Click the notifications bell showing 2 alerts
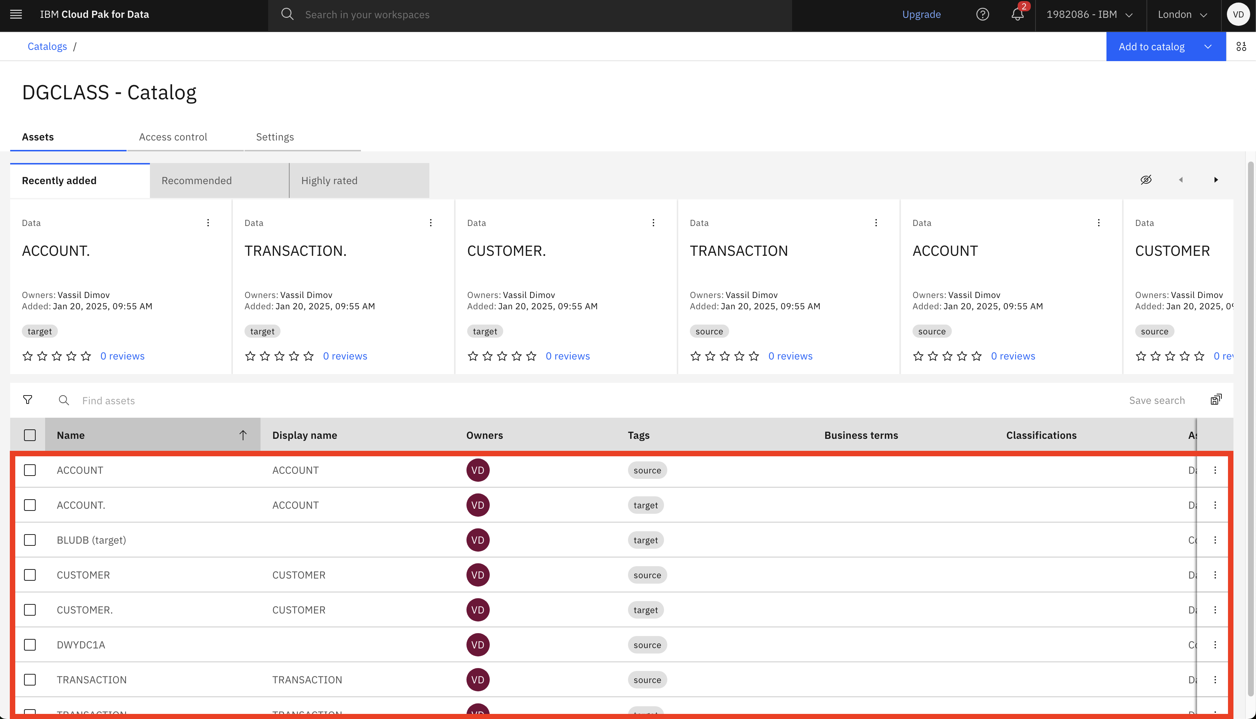This screenshot has width=1256, height=719. click(1017, 15)
